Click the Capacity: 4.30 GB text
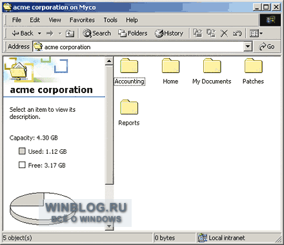 tap(34, 138)
